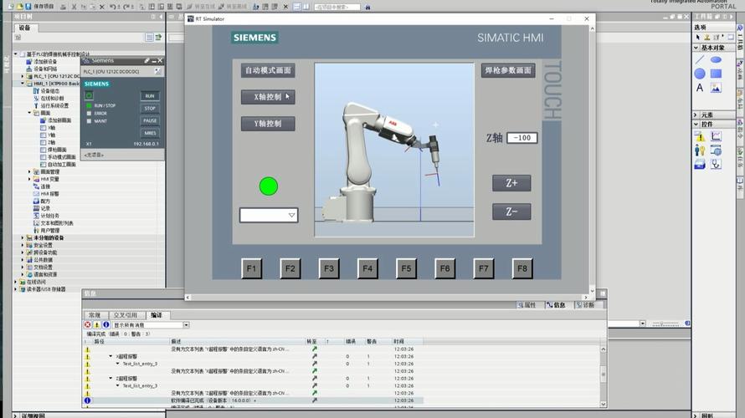Select the graphic view image object
This screenshot has height=418, width=745.
[716, 88]
